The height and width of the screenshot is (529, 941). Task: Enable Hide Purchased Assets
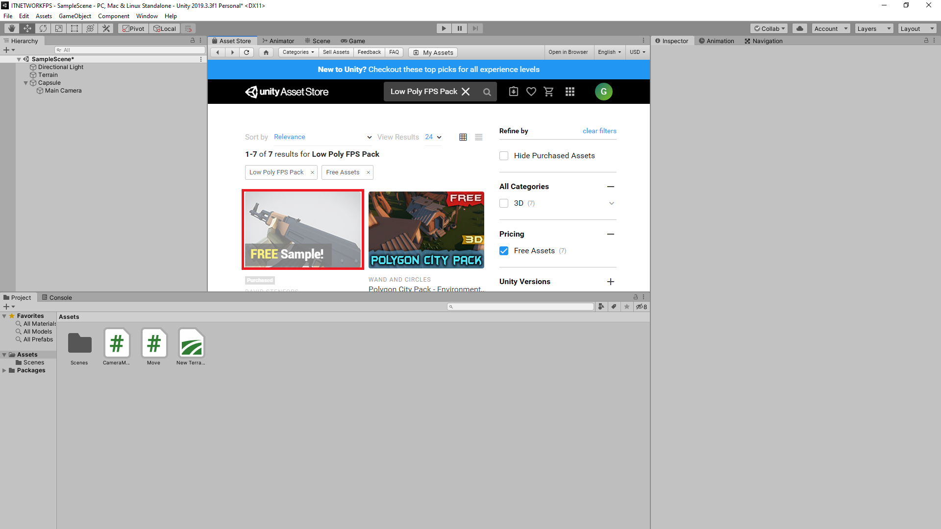(x=504, y=155)
